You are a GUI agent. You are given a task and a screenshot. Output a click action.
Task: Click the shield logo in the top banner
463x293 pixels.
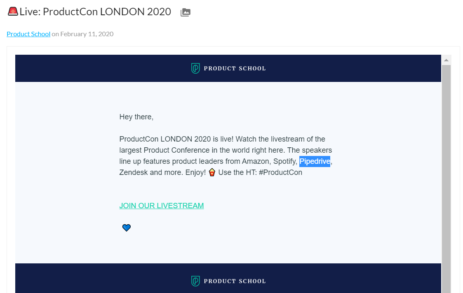coord(195,68)
